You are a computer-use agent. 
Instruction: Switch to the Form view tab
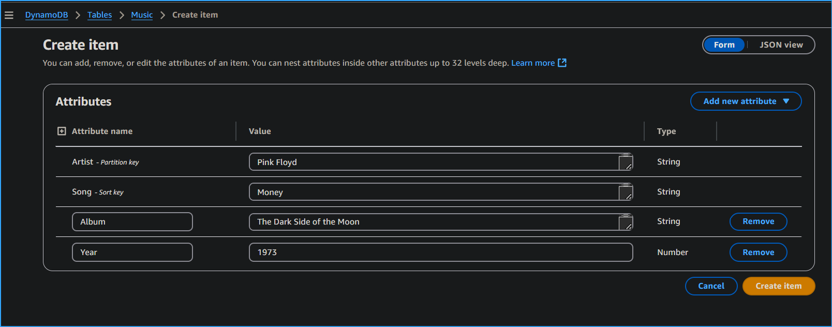[724, 45]
